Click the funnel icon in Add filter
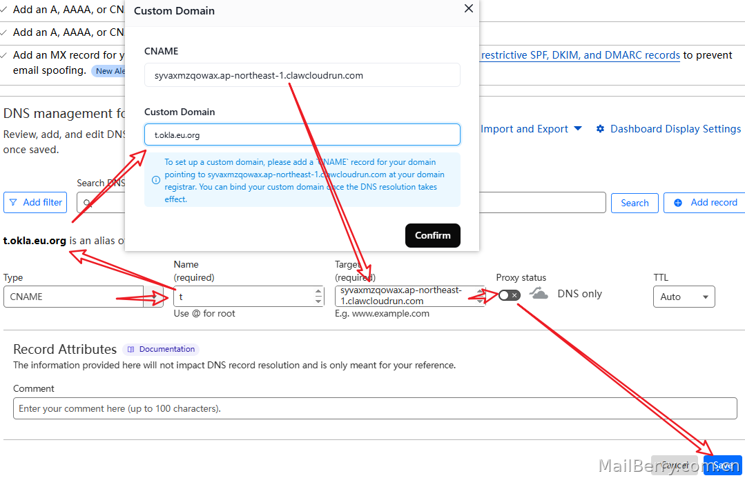The image size is (745, 478). 13,202
